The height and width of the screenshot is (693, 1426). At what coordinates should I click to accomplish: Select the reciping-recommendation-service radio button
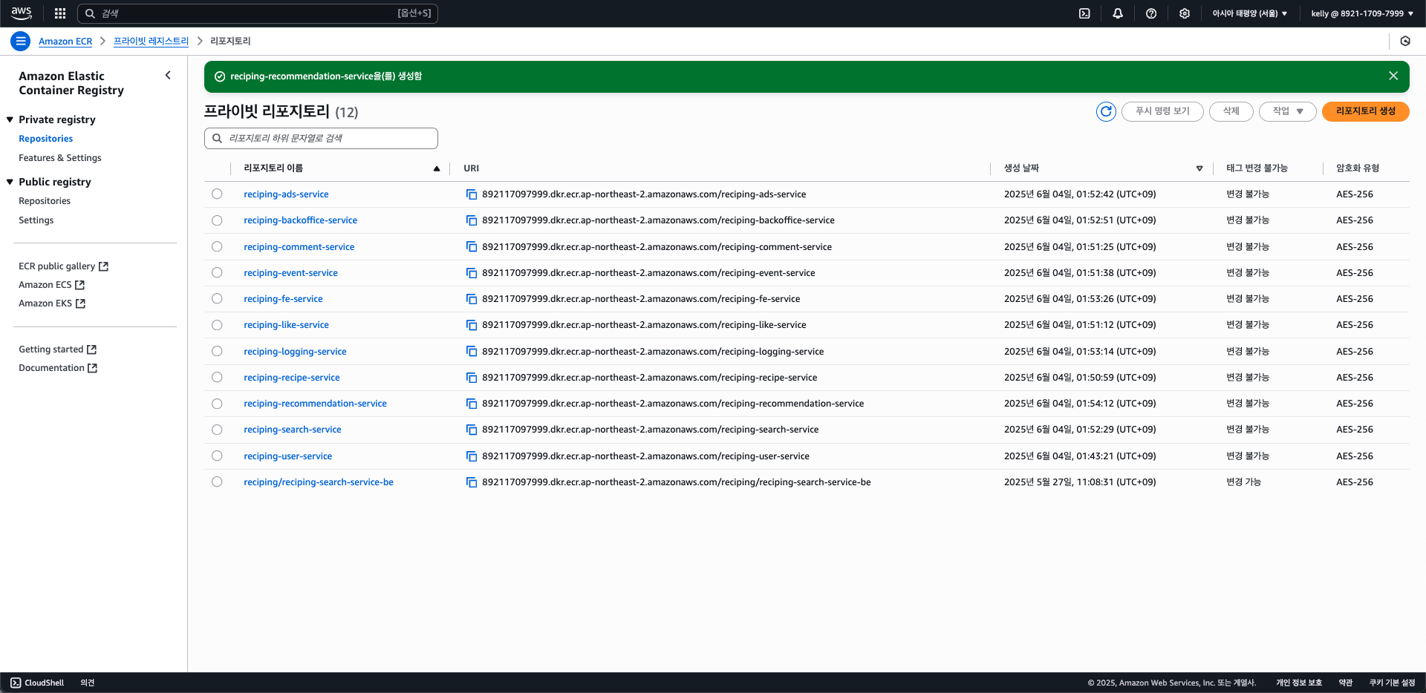tap(217, 404)
